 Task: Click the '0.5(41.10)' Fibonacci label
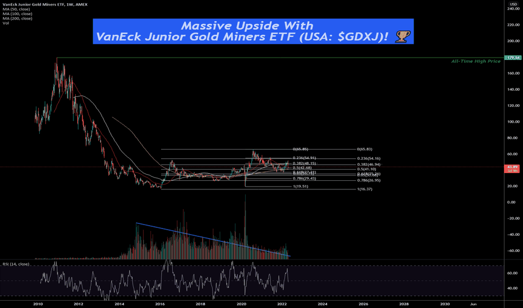(x=366, y=169)
